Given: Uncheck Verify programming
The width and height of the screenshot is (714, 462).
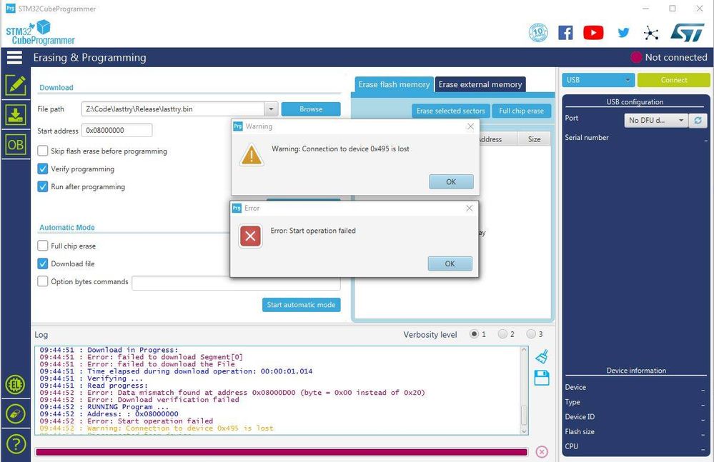Looking at the screenshot, I should (42, 169).
